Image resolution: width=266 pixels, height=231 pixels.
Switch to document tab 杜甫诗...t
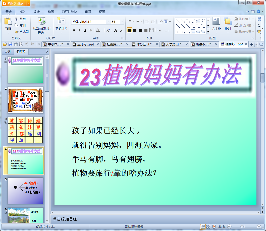(x=114, y=44)
